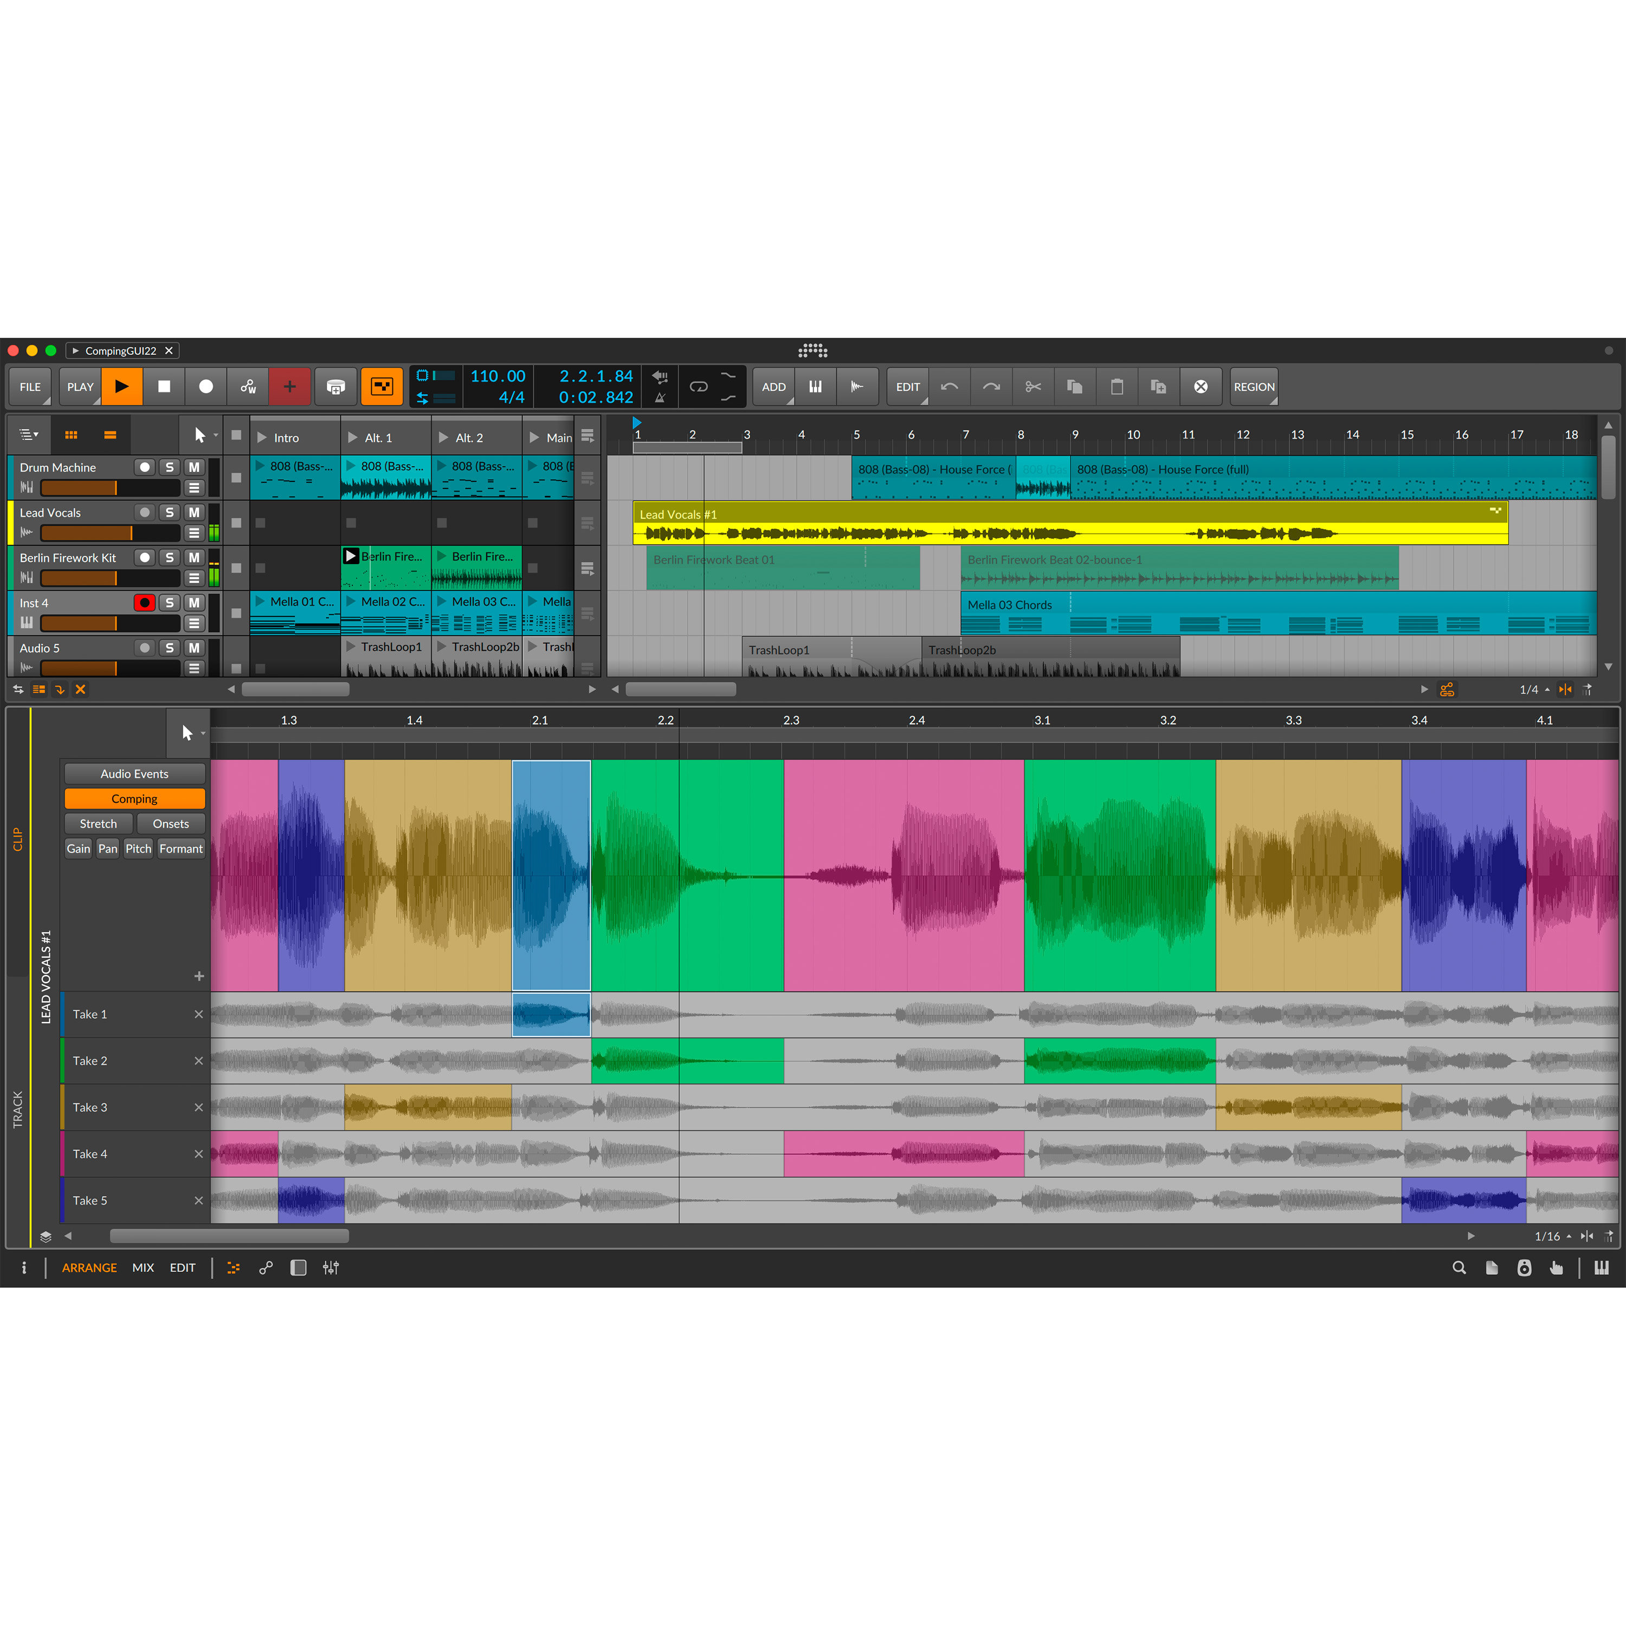The width and height of the screenshot is (1626, 1626).
Task: Click the search magnifier in bottom bar
Action: pyautogui.click(x=1460, y=1268)
